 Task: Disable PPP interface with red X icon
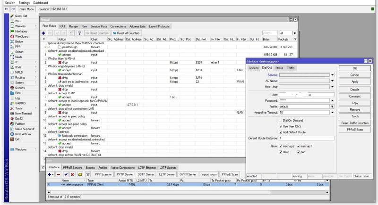point(72,174)
